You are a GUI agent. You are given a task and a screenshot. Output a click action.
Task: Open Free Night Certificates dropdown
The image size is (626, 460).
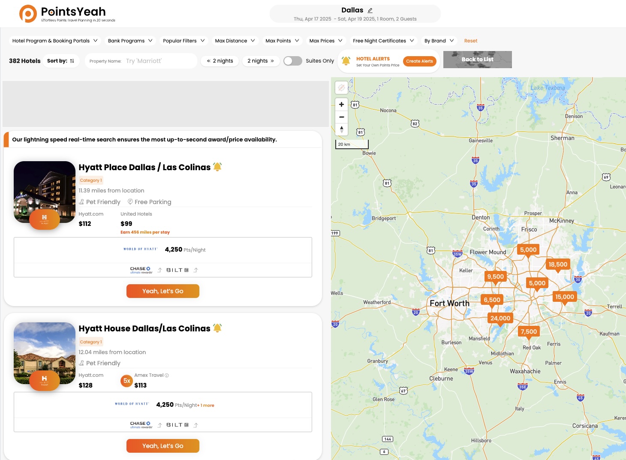coord(383,41)
